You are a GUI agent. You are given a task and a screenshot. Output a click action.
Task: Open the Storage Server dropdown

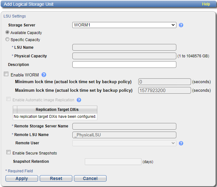pos(124,25)
